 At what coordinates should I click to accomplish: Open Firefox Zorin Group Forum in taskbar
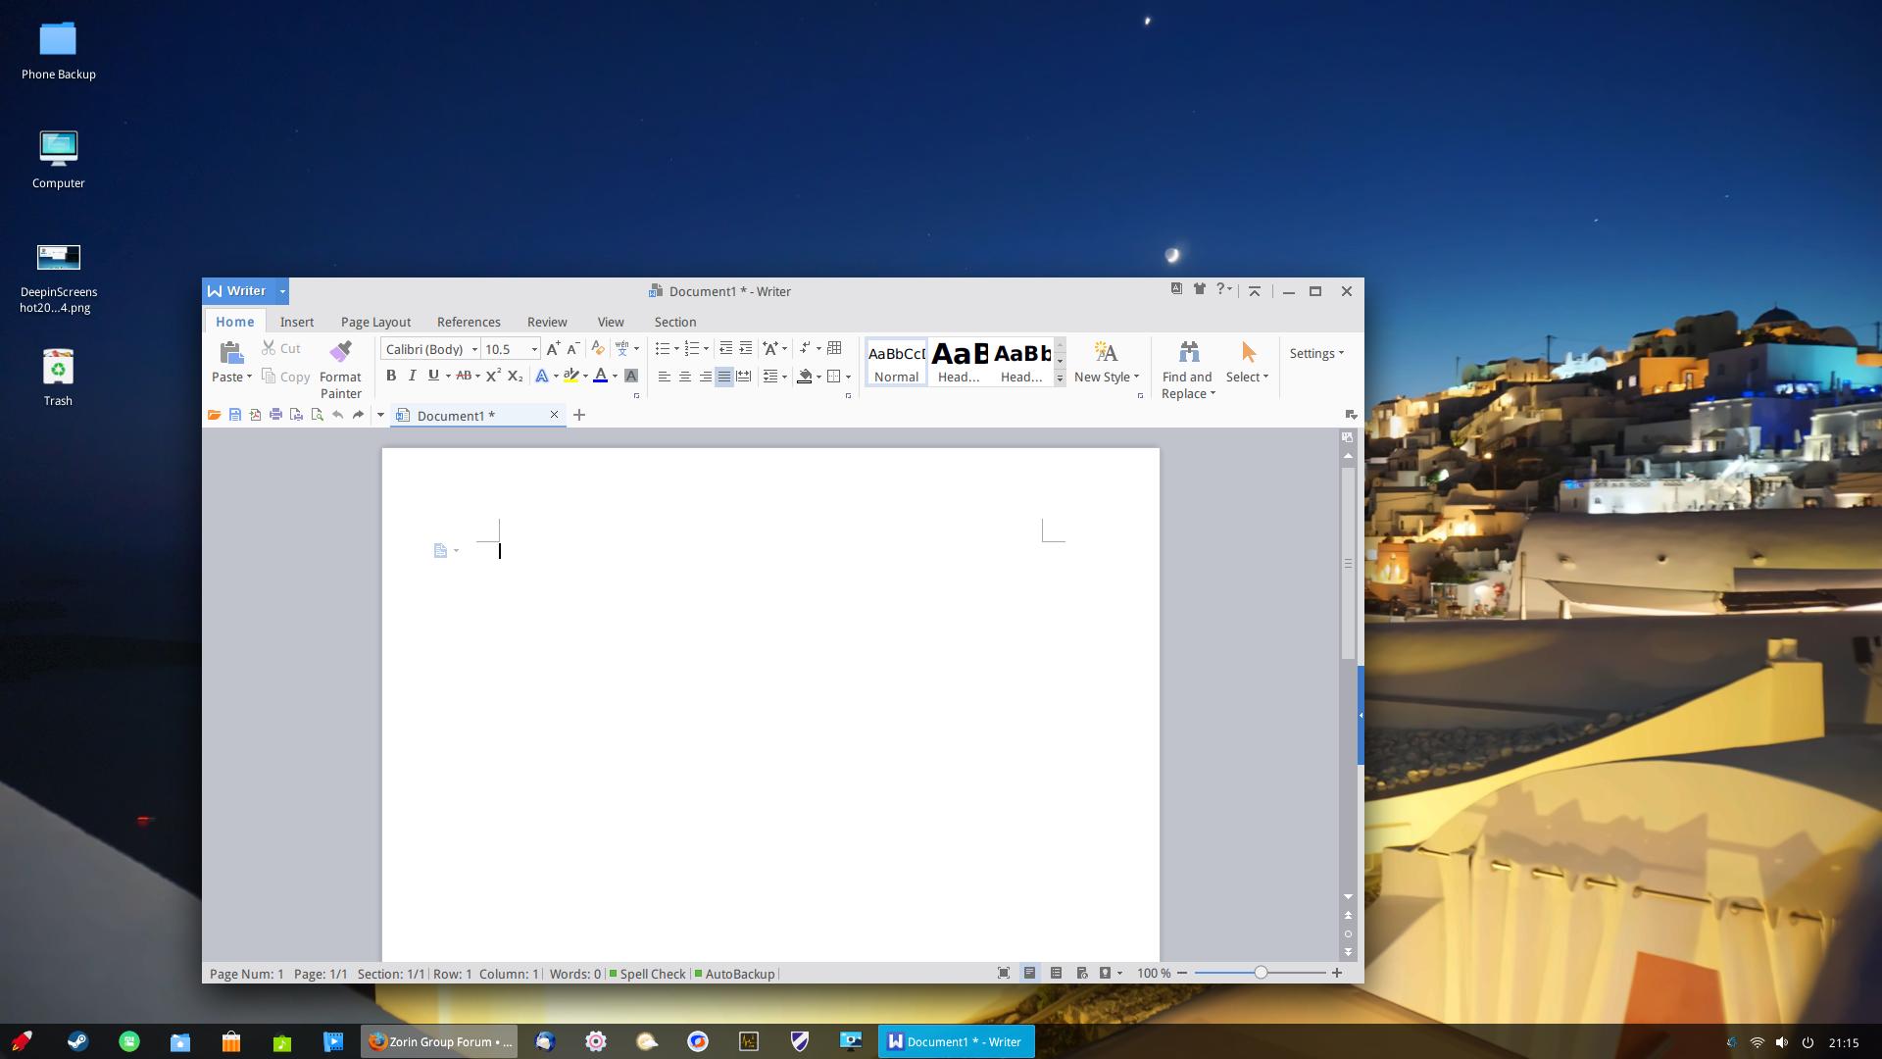point(440,1041)
